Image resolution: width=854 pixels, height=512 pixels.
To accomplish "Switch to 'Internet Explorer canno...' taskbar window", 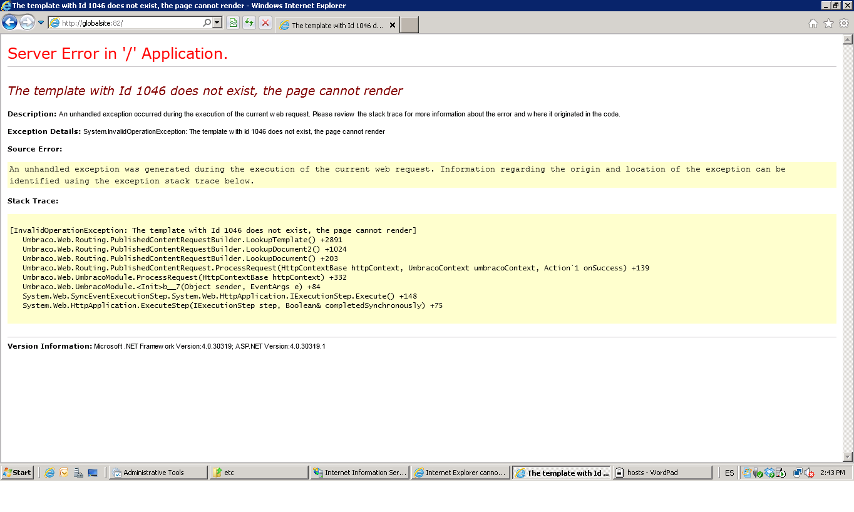I will (x=460, y=473).
